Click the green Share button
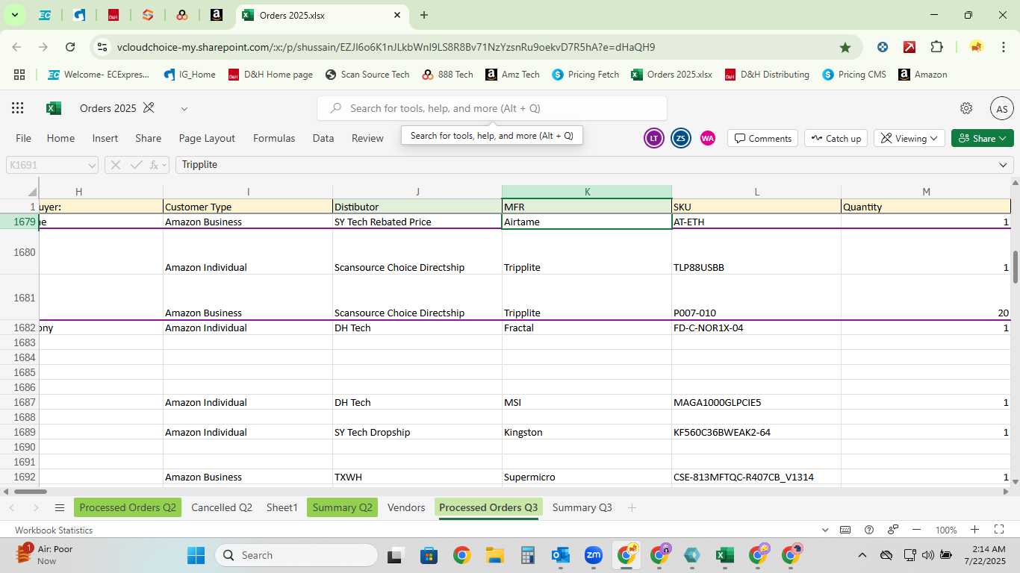 (982, 138)
